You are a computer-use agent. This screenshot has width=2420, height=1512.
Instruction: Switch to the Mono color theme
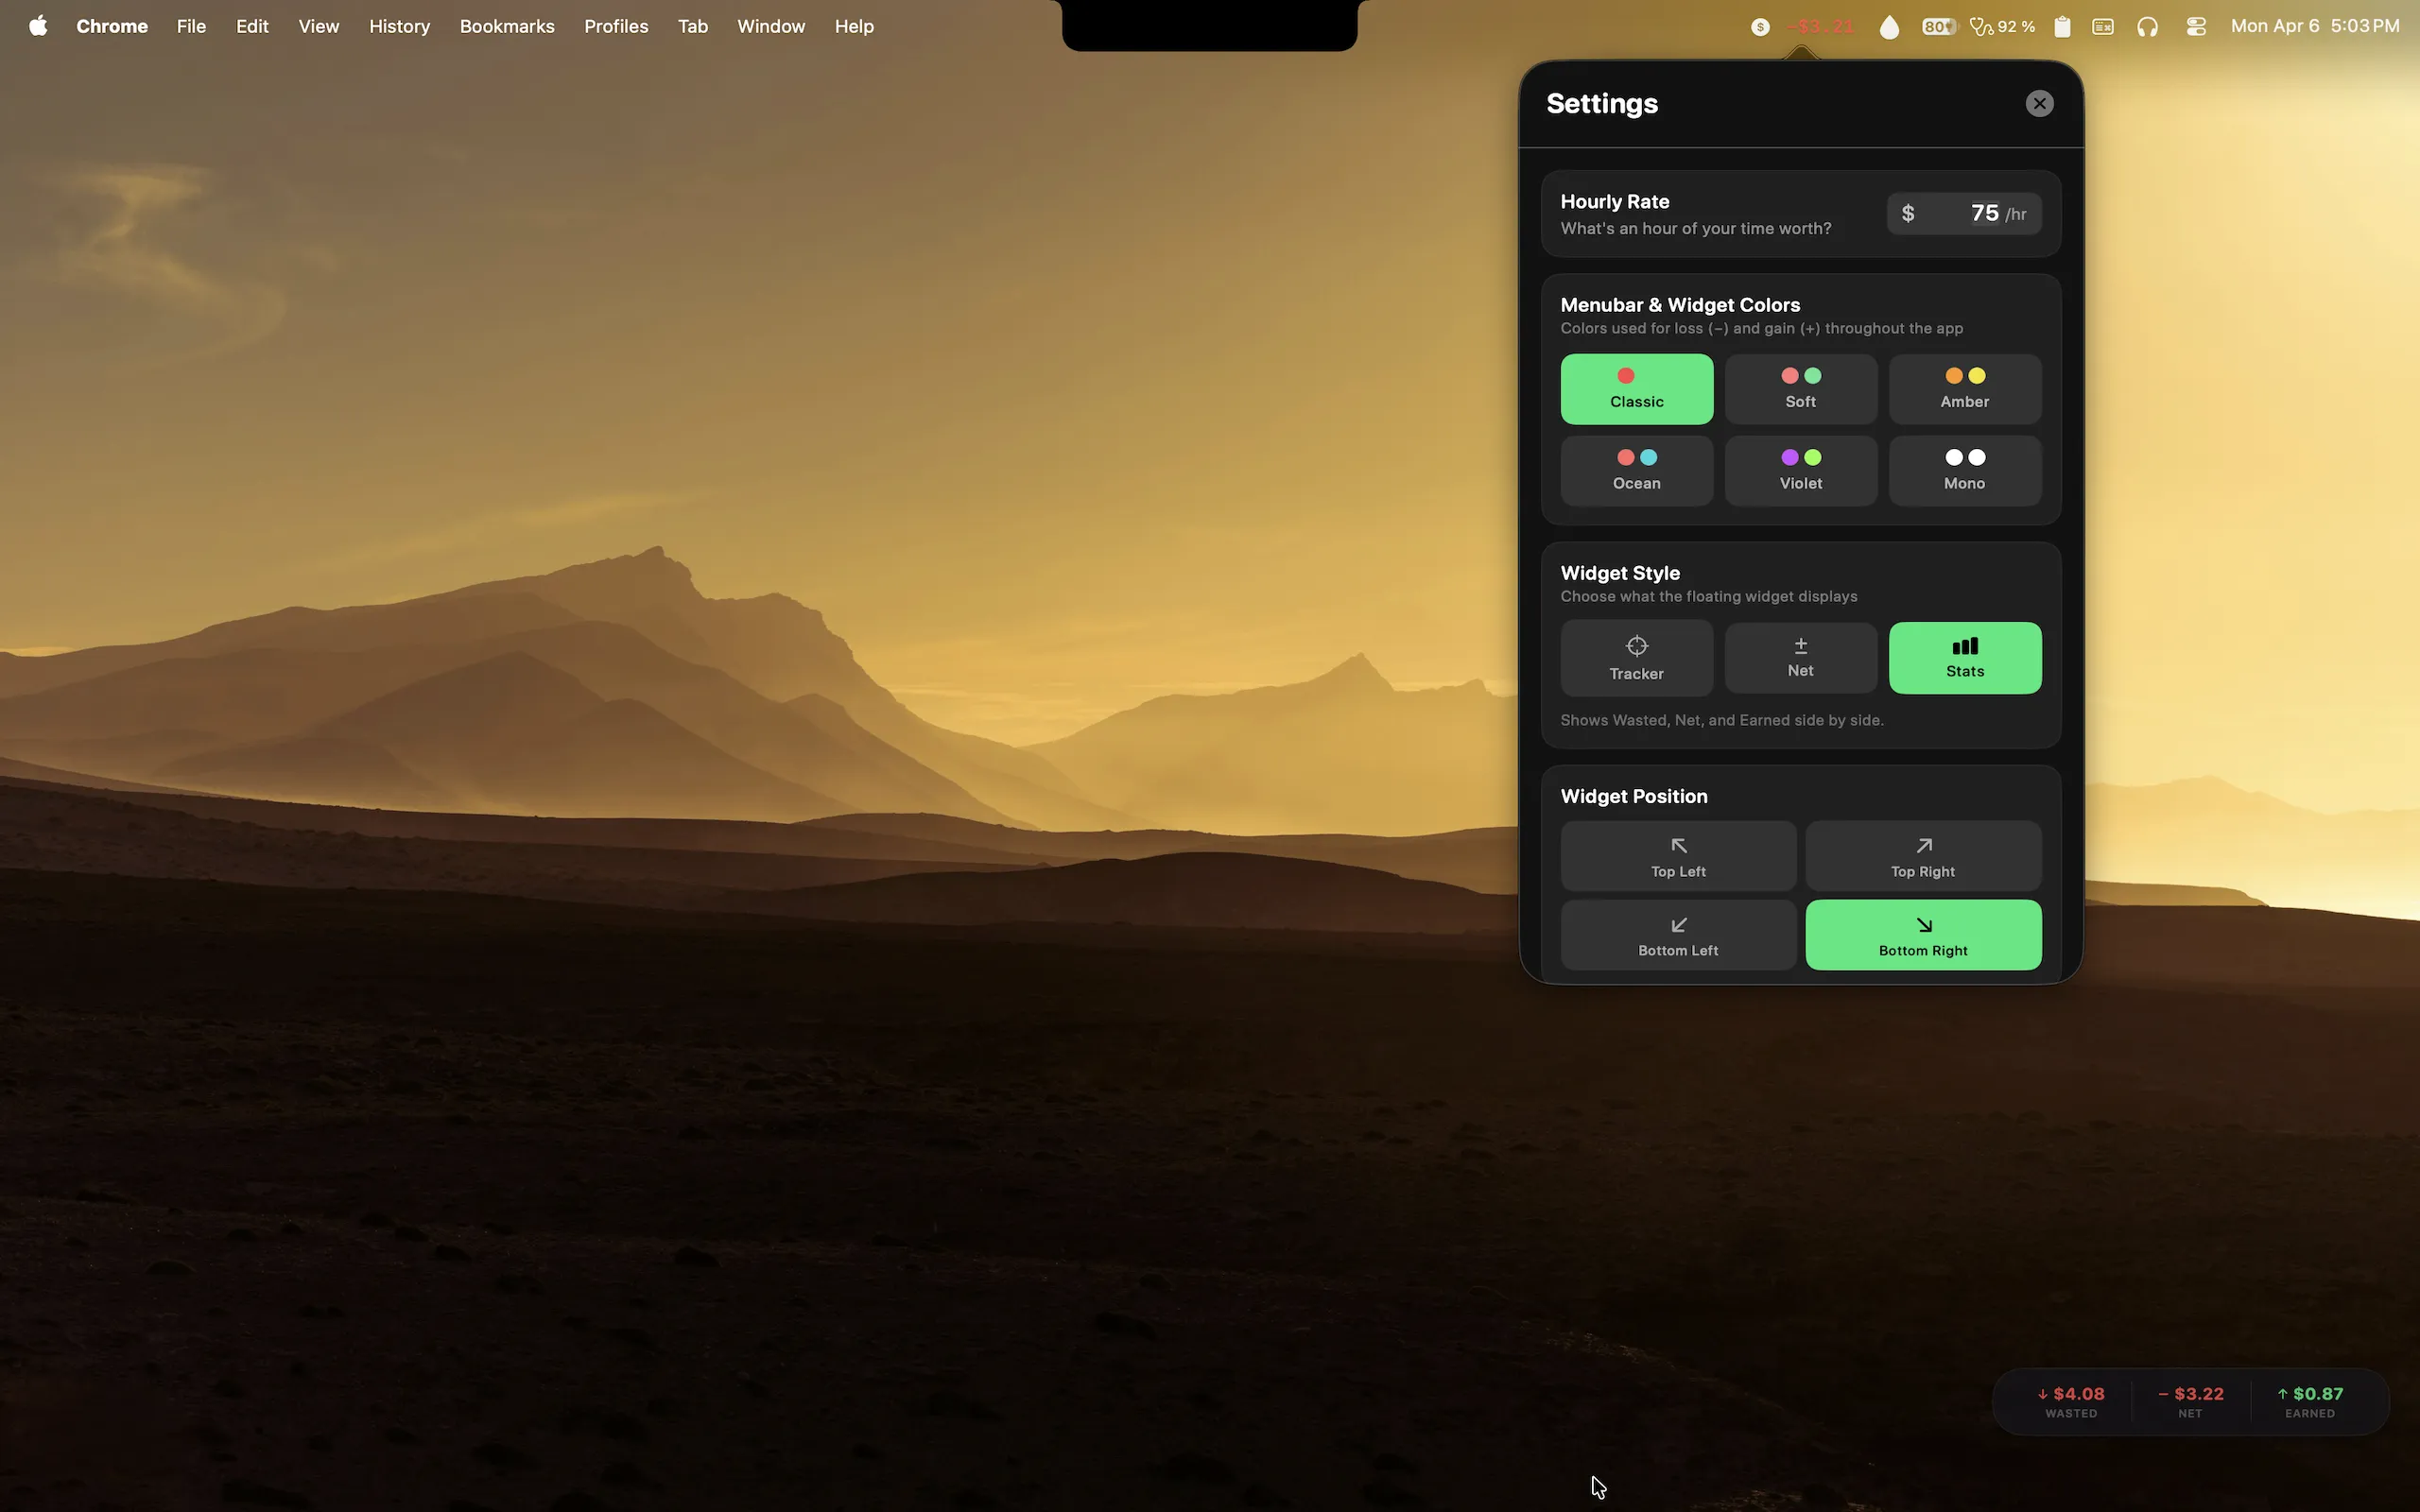pyautogui.click(x=1963, y=470)
